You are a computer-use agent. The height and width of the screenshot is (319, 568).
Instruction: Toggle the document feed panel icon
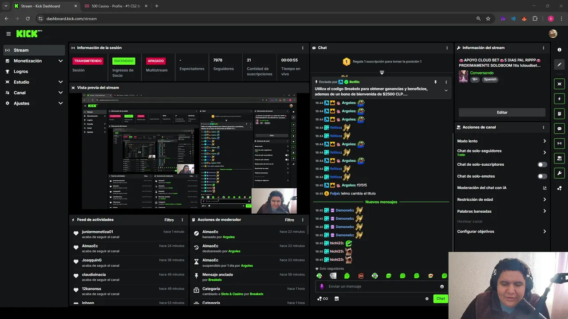[x=559, y=113]
